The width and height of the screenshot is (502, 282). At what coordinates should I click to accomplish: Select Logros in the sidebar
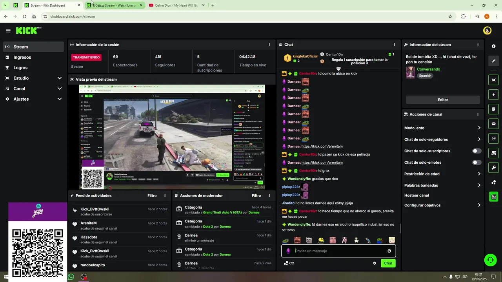click(33, 68)
